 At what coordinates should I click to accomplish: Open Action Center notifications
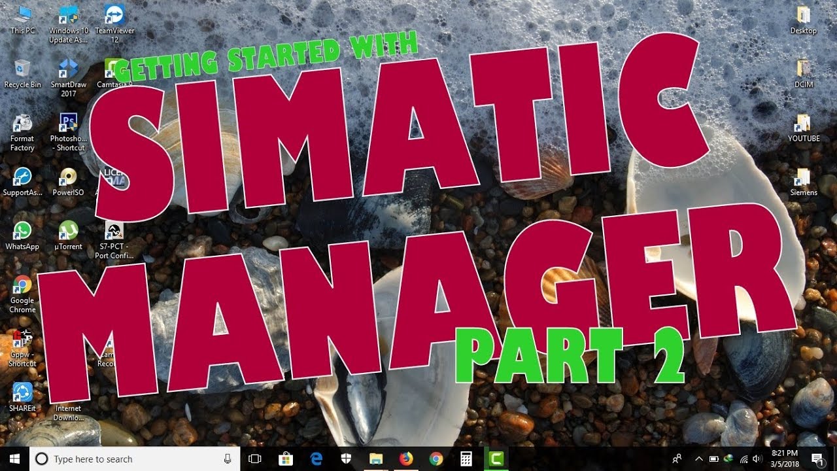[x=817, y=459]
